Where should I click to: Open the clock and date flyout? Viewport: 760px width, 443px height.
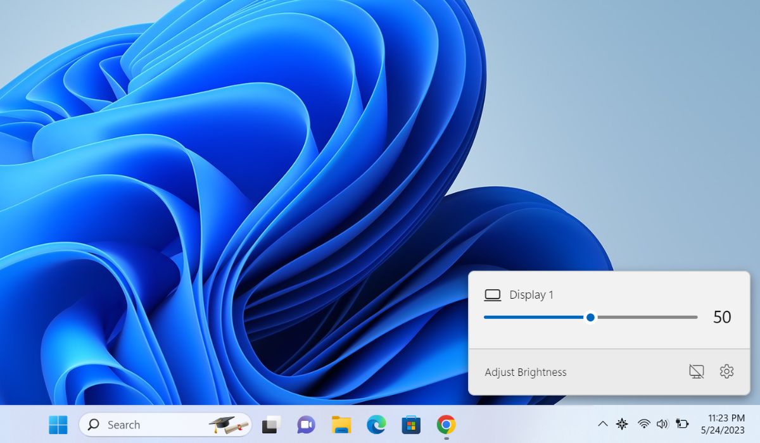tap(722, 424)
